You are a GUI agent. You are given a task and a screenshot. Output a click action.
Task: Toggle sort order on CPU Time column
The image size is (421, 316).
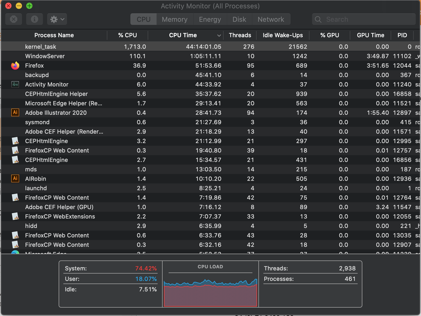[186, 35]
